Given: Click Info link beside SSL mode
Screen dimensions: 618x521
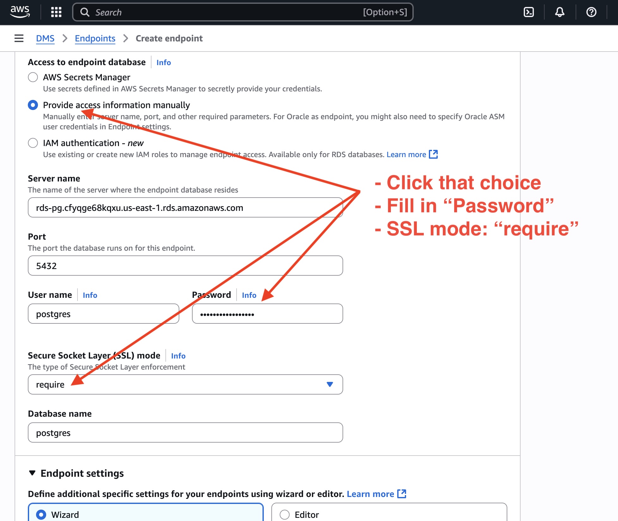Looking at the screenshot, I should coord(178,356).
